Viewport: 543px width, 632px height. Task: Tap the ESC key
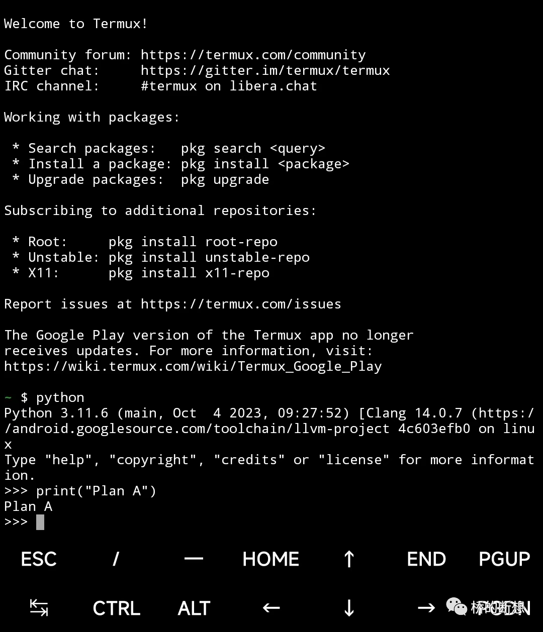[x=39, y=559]
